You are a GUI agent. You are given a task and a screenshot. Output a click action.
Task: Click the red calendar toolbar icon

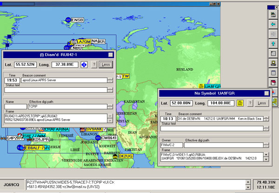(x=273, y=83)
